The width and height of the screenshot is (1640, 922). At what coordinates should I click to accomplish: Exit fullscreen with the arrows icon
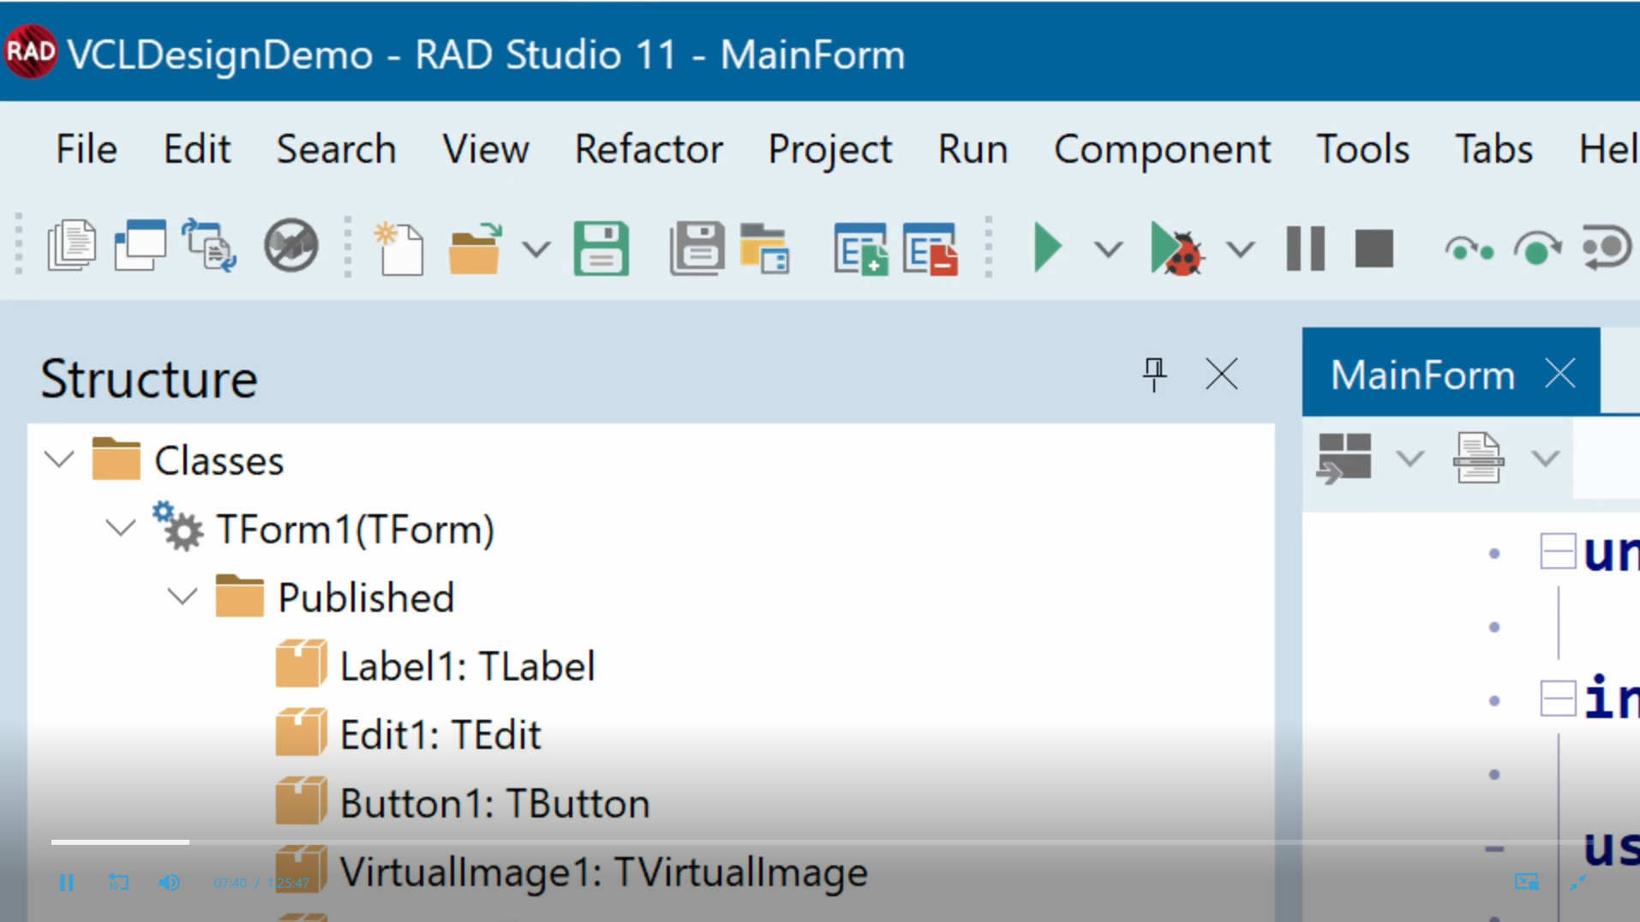pyautogui.click(x=1578, y=882)
